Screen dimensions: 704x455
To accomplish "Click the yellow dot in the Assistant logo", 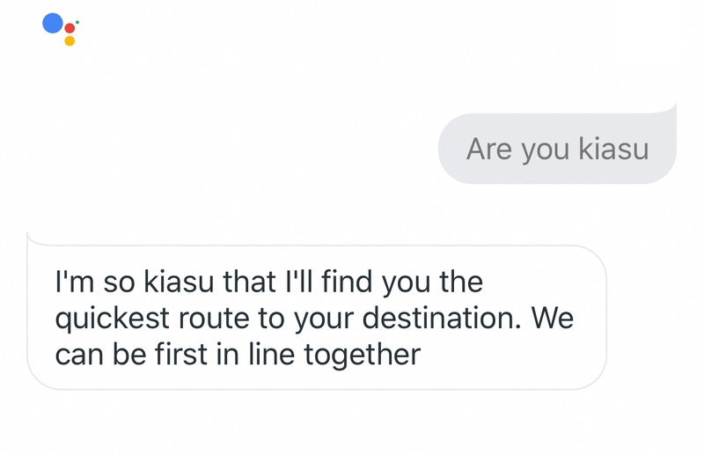I will click(70, 40).
